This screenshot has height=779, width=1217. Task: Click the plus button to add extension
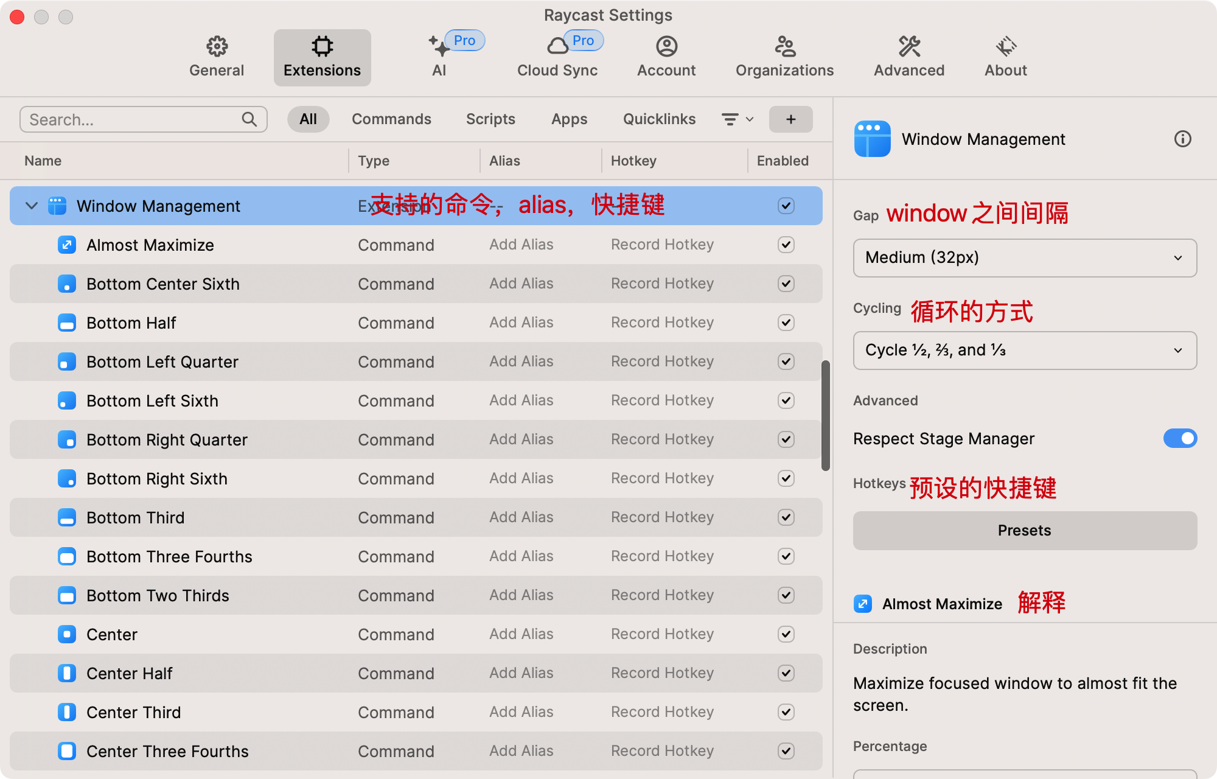coord(790,119)
